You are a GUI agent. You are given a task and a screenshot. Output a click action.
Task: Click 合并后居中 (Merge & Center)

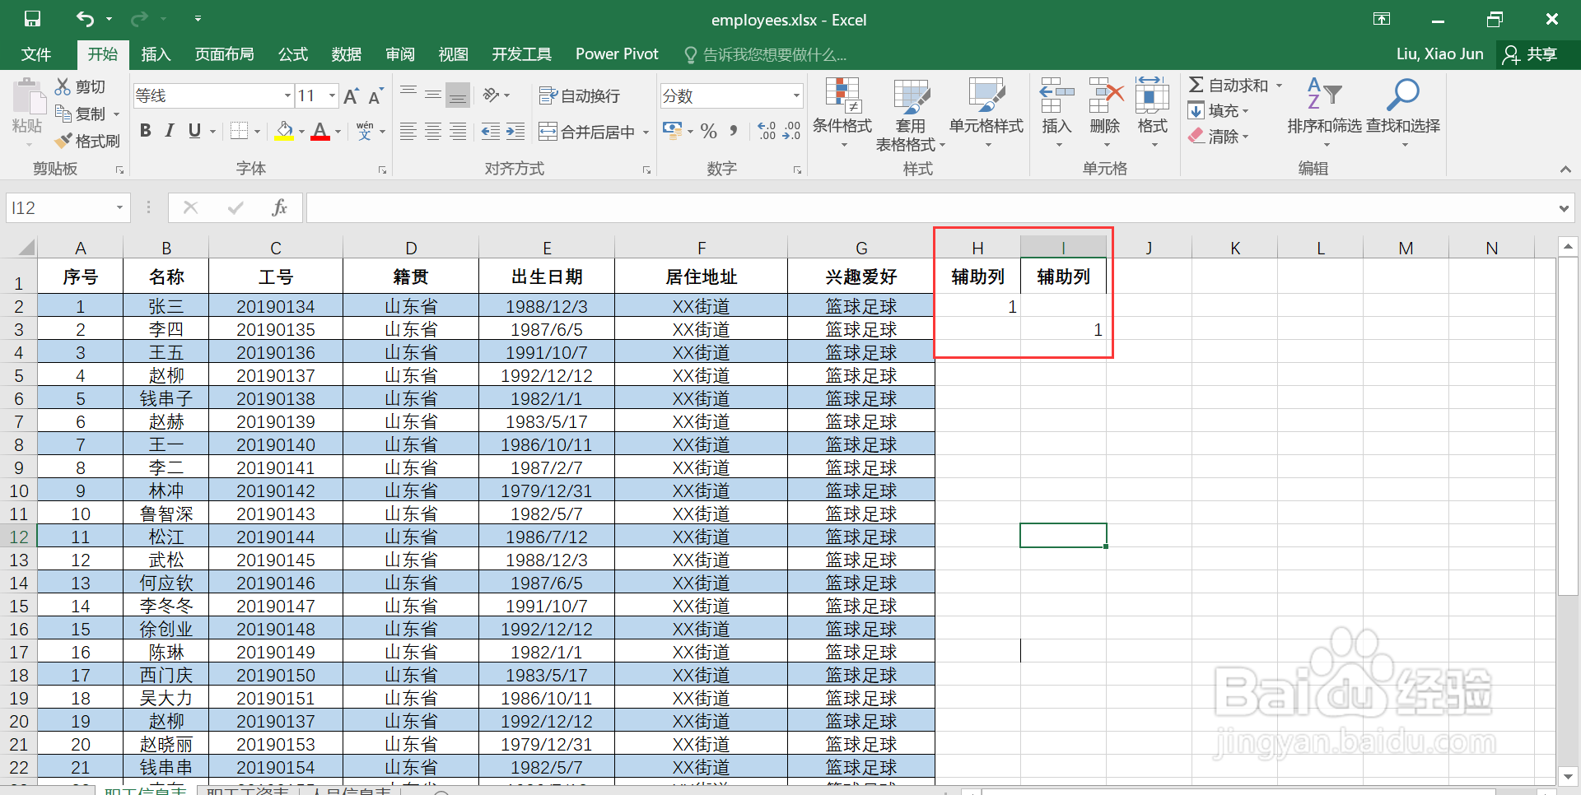[588, 131]
